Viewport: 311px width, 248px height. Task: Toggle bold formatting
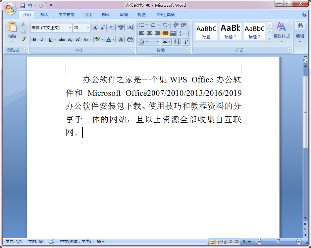34,40
